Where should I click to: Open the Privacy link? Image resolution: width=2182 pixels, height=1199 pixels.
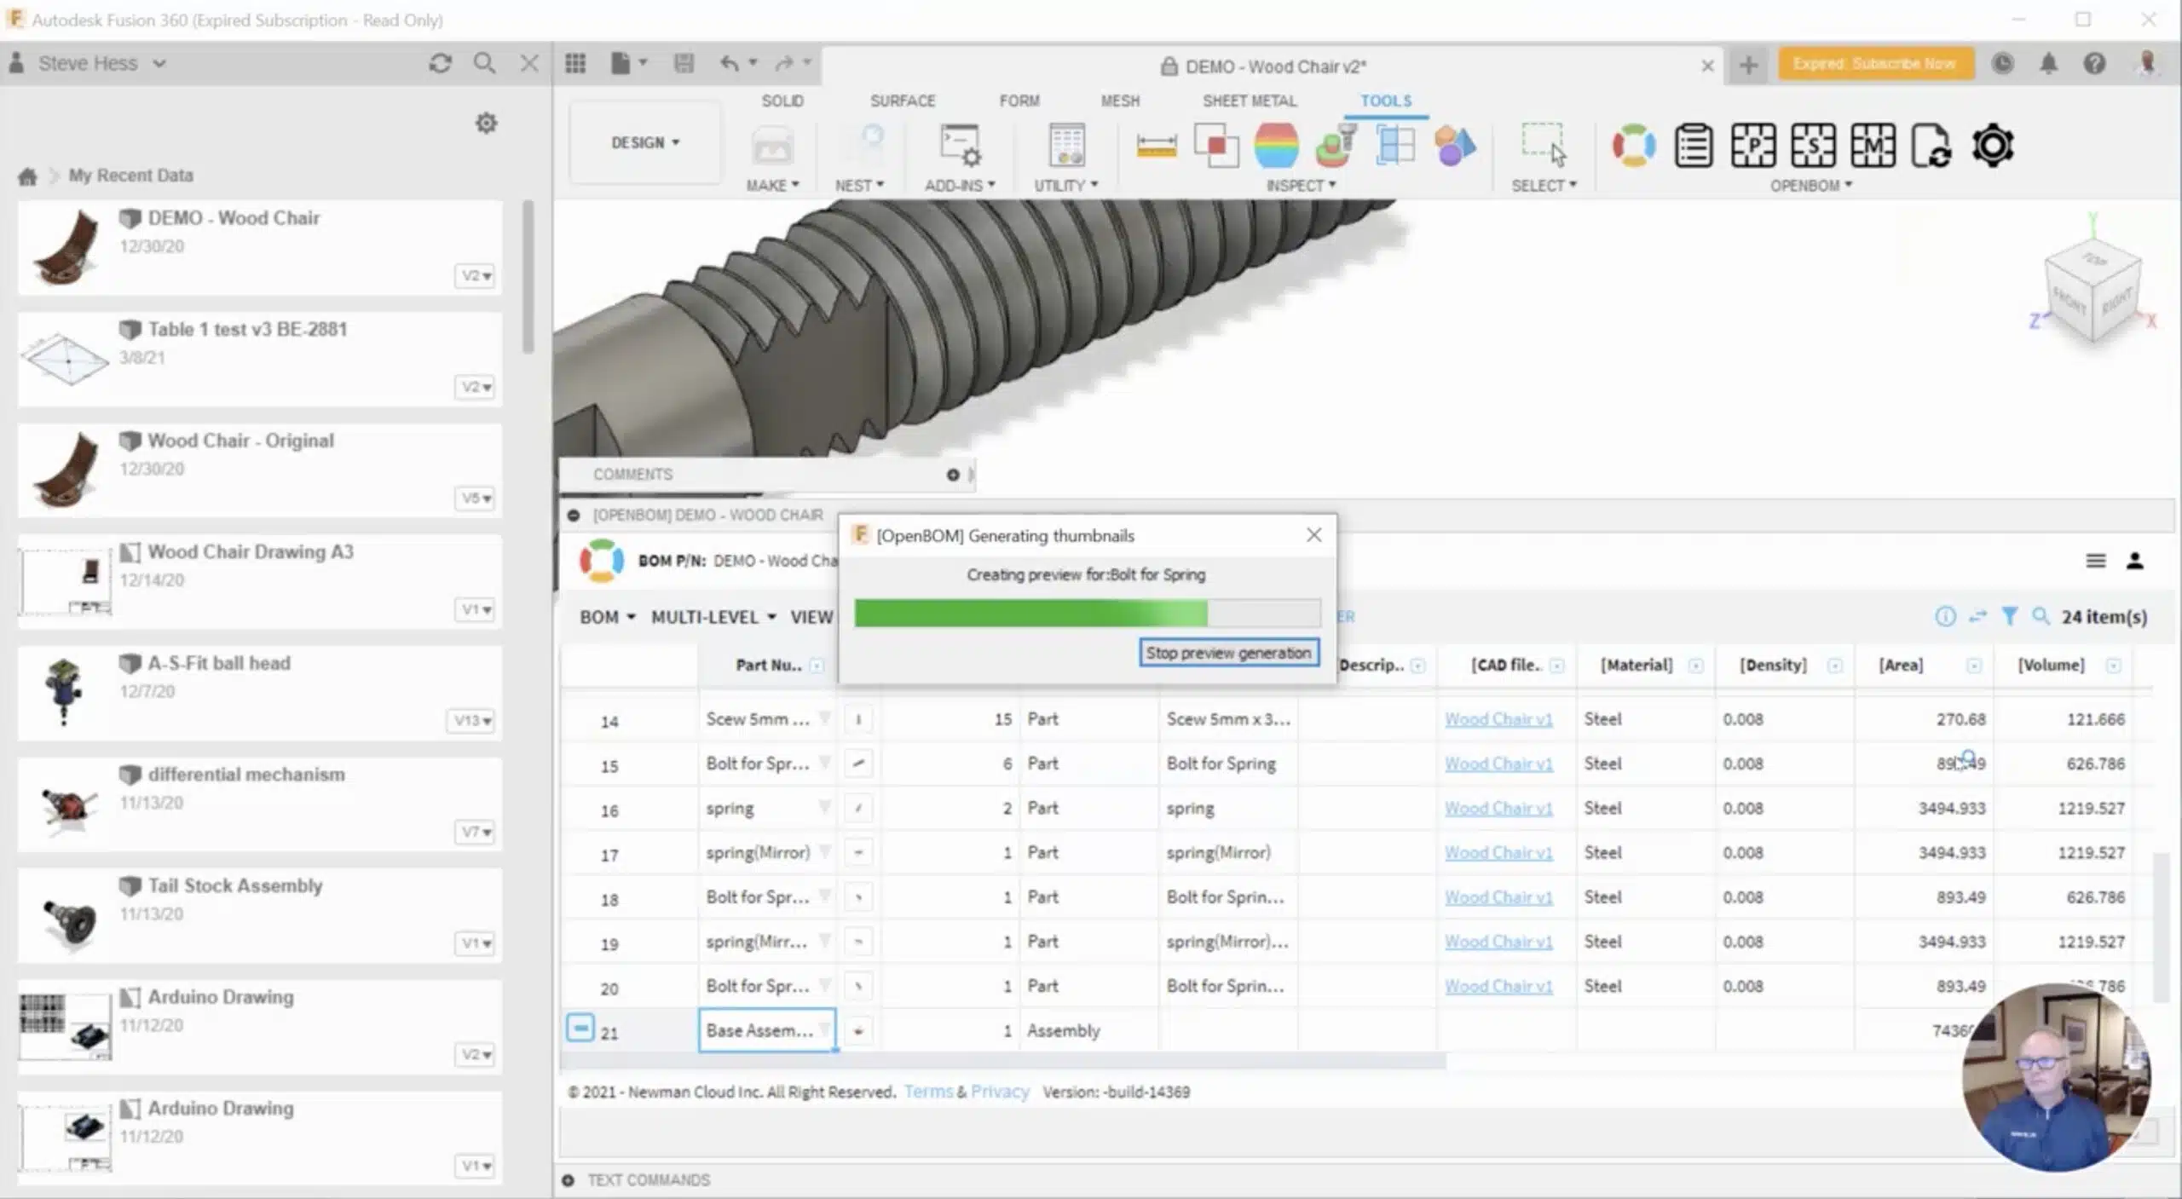[1000, 1092]
